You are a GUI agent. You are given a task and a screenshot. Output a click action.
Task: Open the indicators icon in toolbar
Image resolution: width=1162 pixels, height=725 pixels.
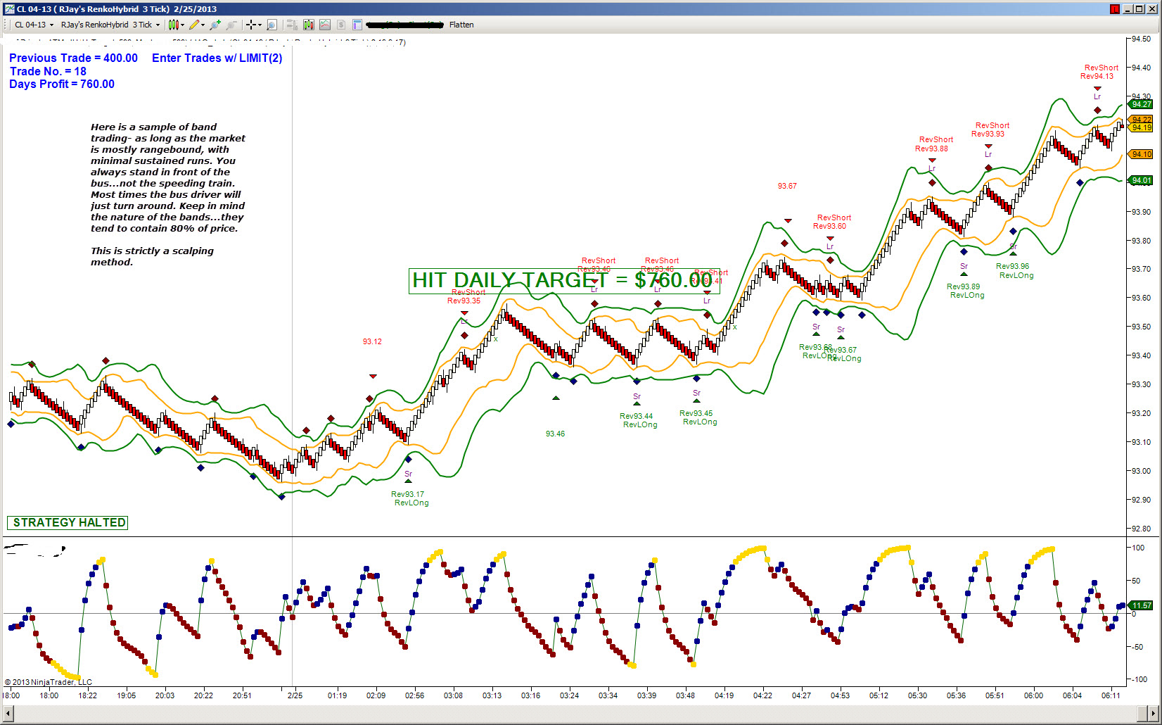click(309, 25)
